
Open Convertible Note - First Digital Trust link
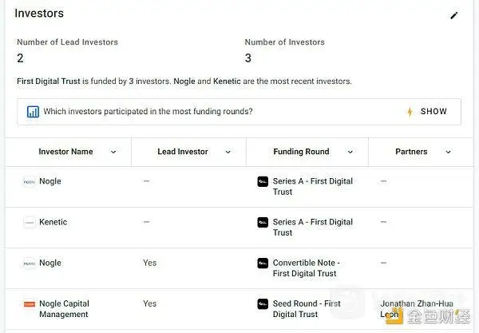click(x=306, y=268)
